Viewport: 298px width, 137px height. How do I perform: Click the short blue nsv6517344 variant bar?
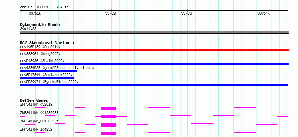47,78
